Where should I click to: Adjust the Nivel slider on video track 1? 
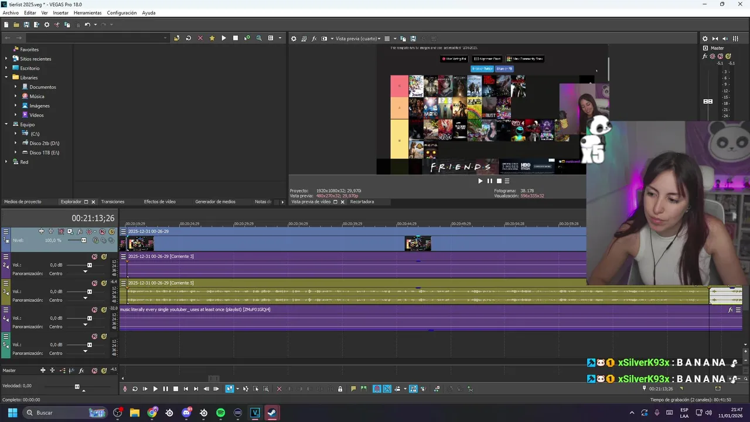[83, 240]
